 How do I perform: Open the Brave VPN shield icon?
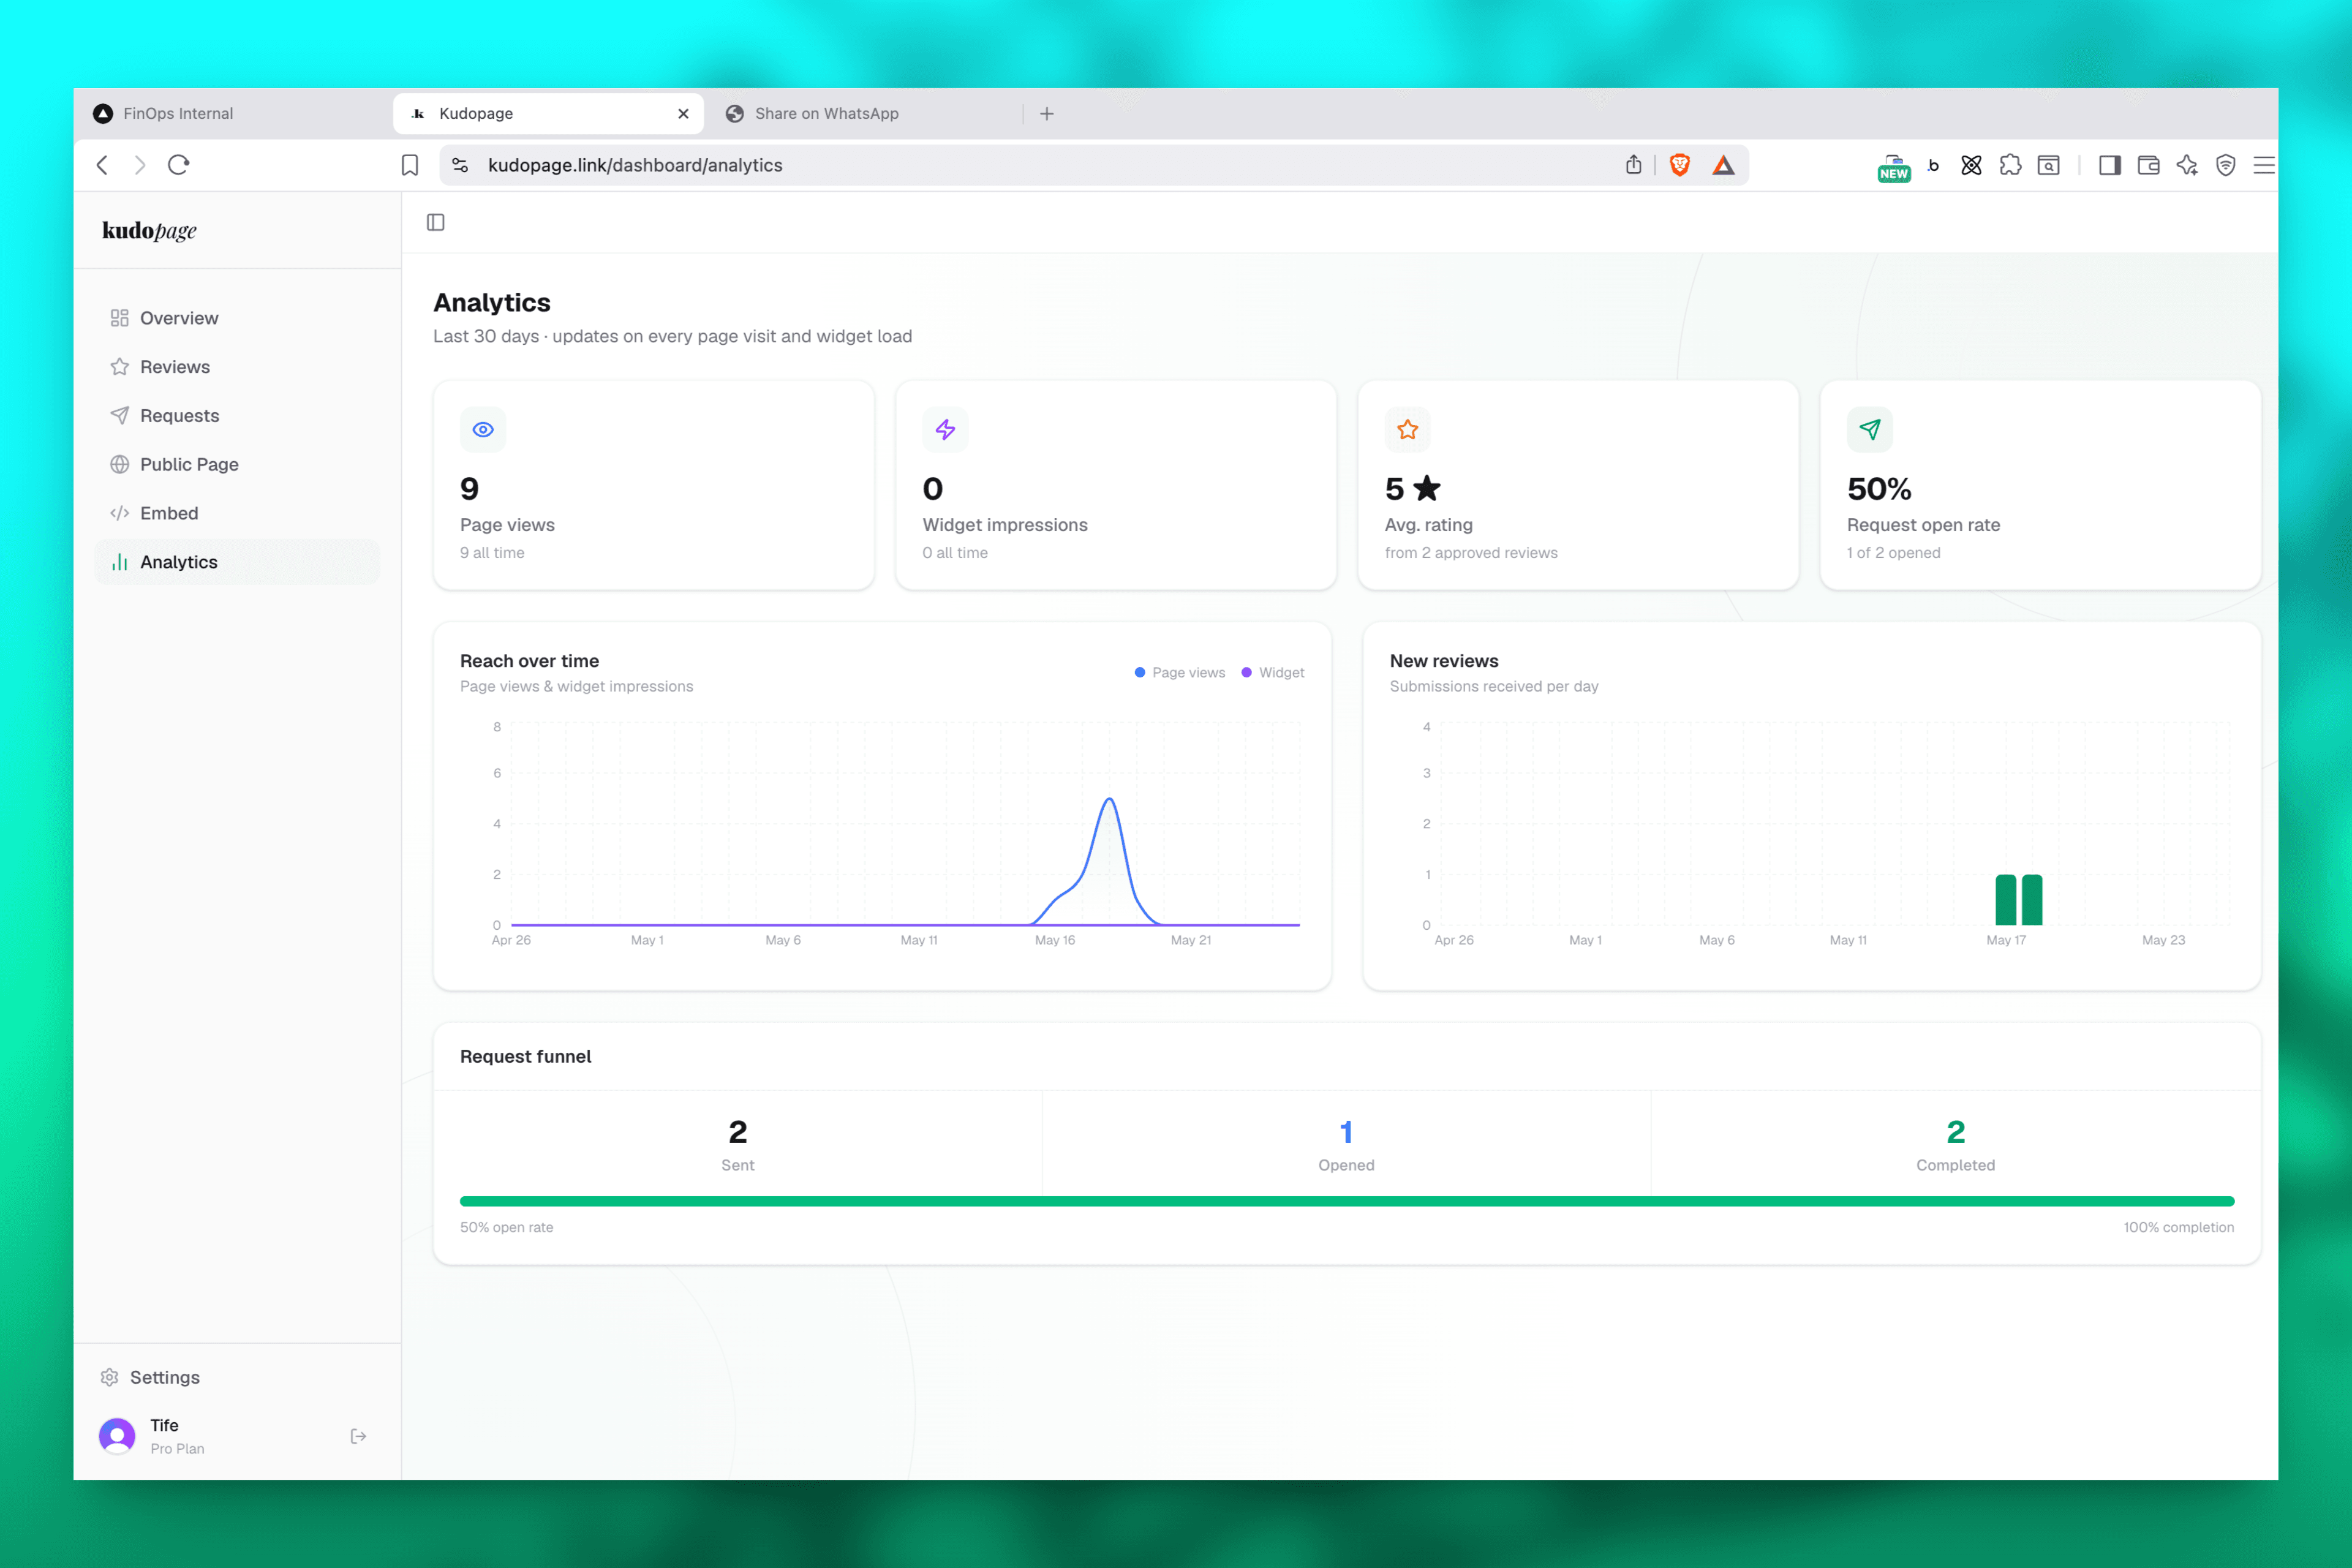[2226, 165]
